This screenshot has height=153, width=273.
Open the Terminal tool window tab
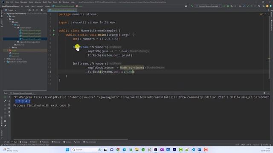click(x=56, y=142)
